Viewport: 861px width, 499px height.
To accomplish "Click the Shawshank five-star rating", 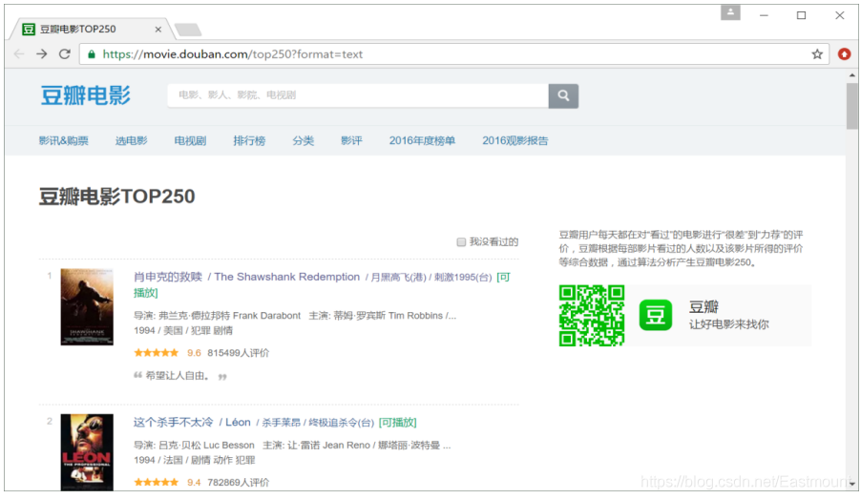I will tap(156, 353).
